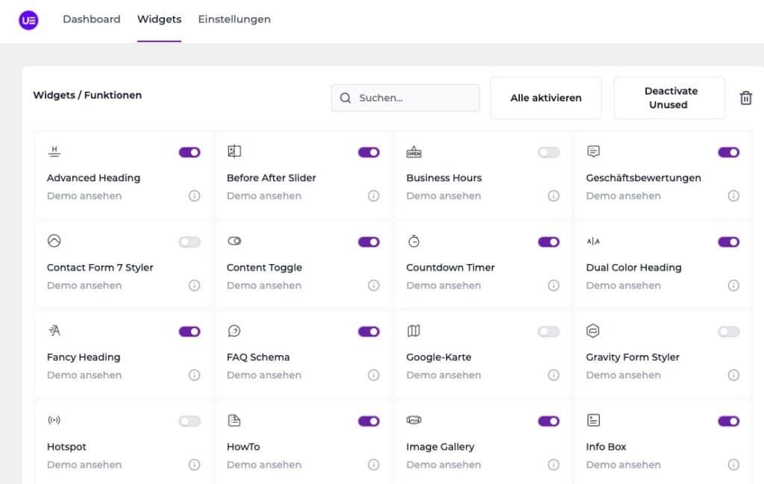Click the trash icon beside Deactivate Unused
The height and width of the screenshot is (484, 764).
pyautogui.click(x=745, y=98)
